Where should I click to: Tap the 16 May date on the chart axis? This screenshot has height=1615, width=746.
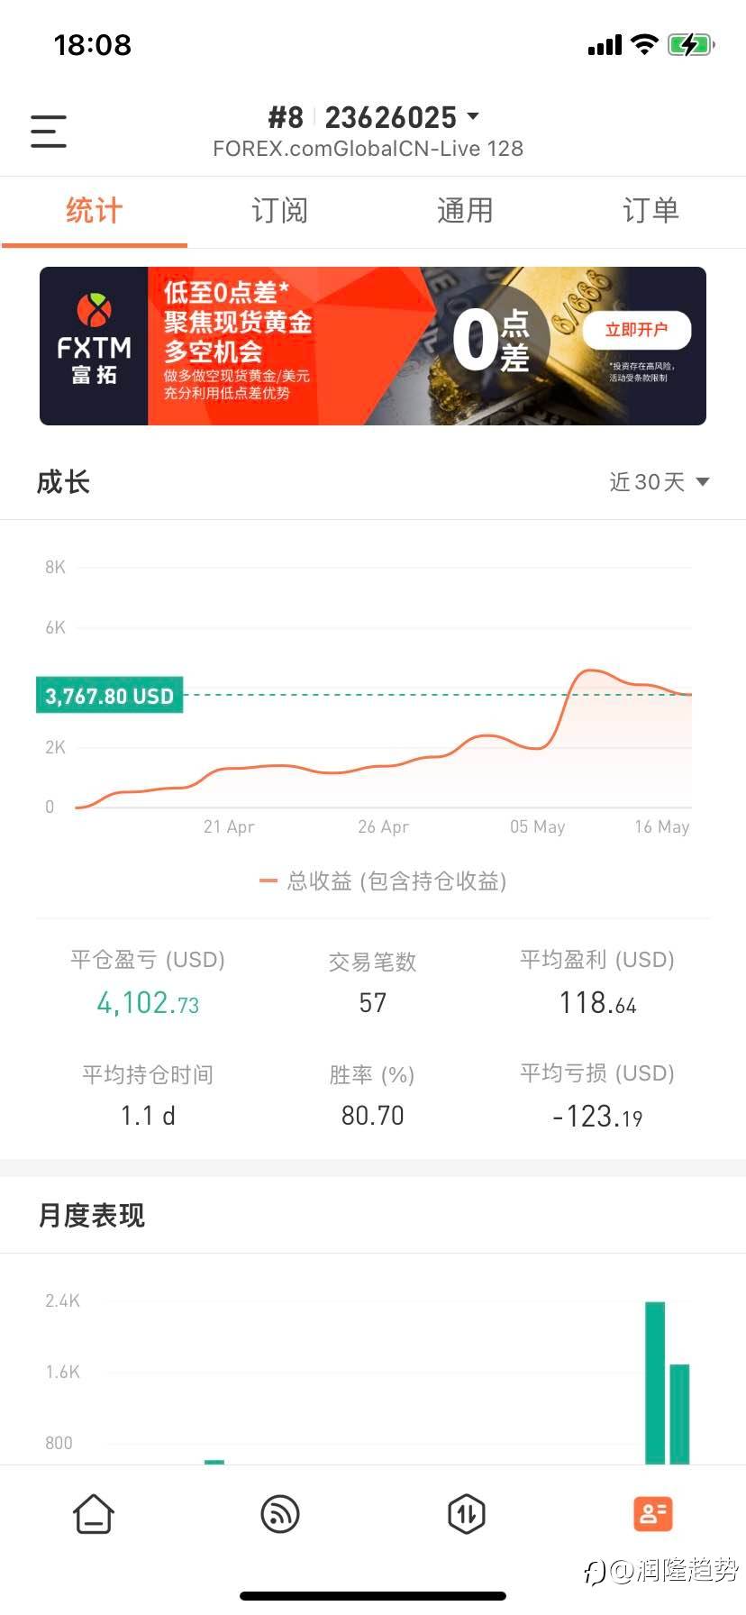pyautogui.click(x=662, y=826)
